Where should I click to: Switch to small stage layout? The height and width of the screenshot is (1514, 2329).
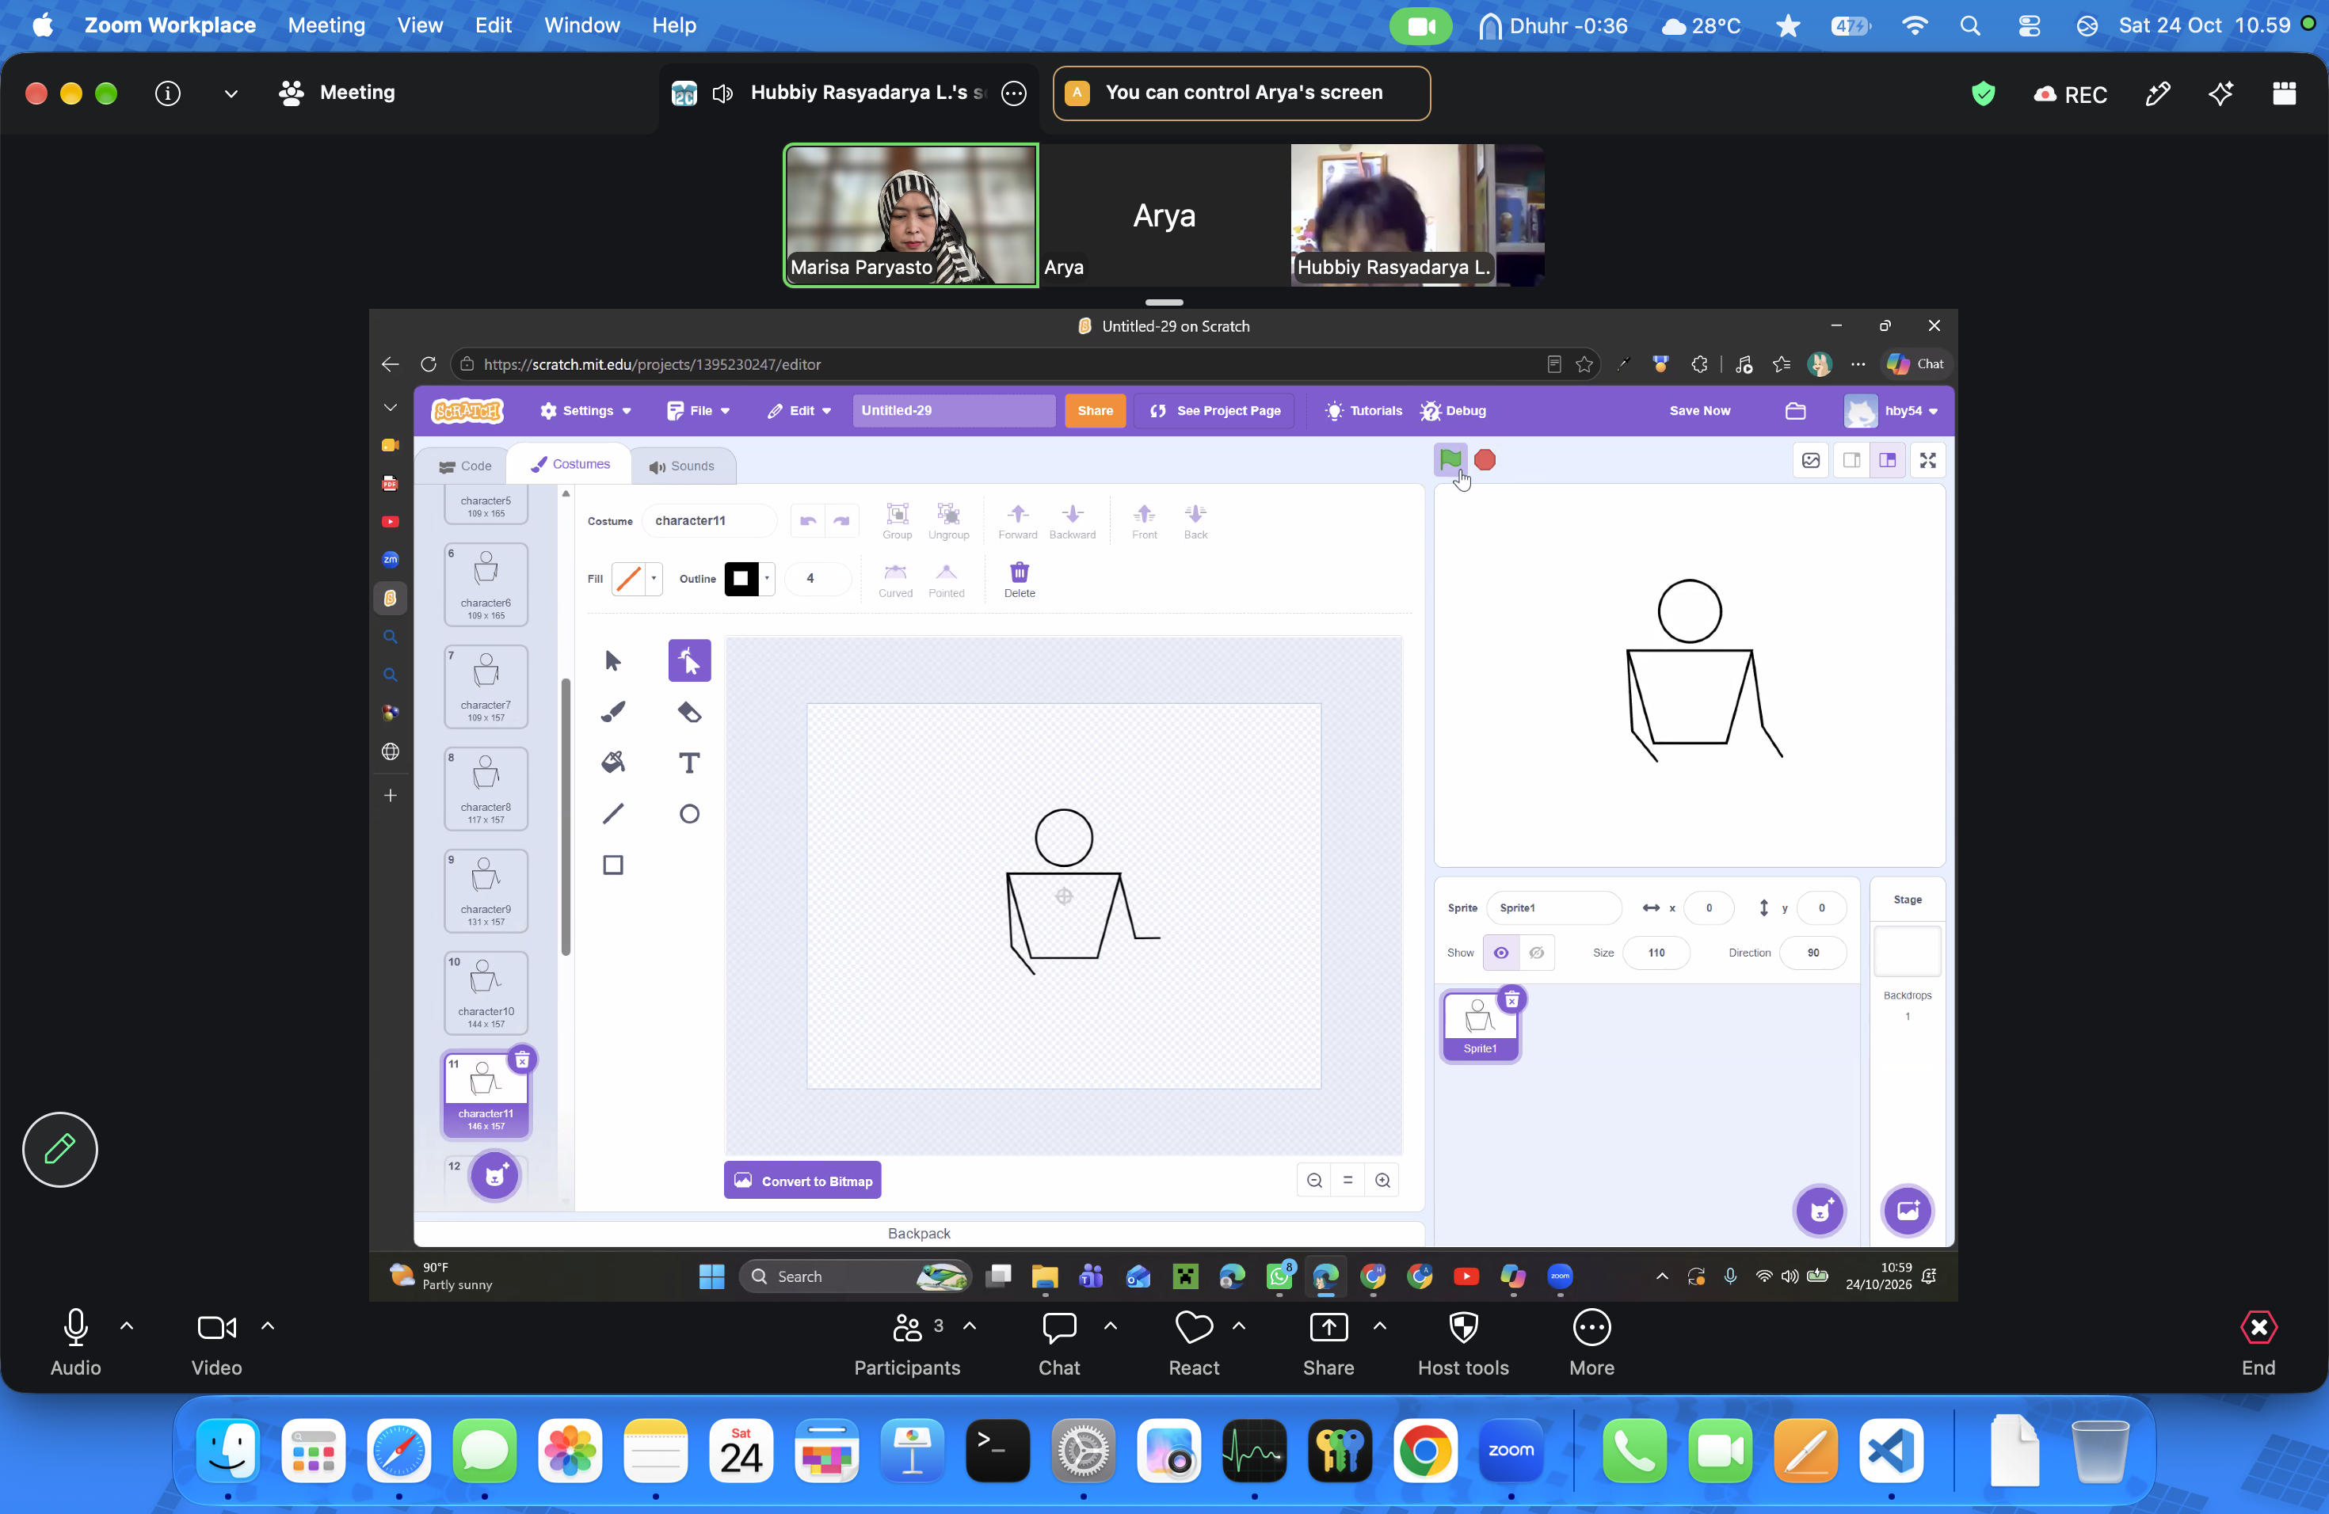tap(1851, 460)
